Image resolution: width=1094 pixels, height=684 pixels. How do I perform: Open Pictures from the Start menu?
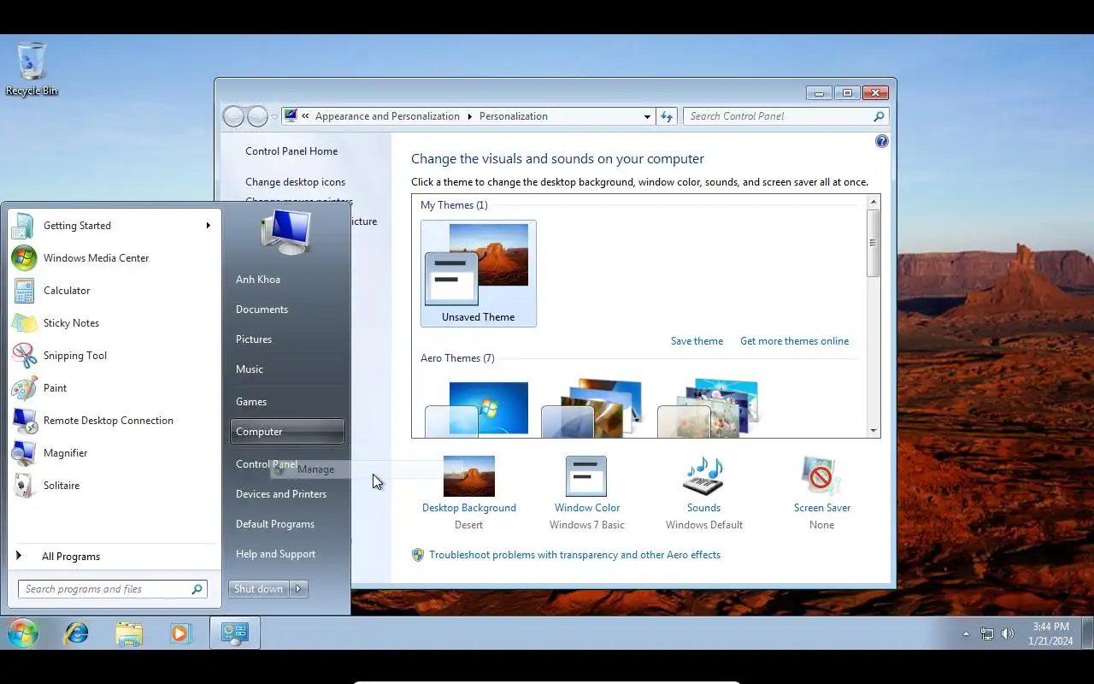pos(254,339)
